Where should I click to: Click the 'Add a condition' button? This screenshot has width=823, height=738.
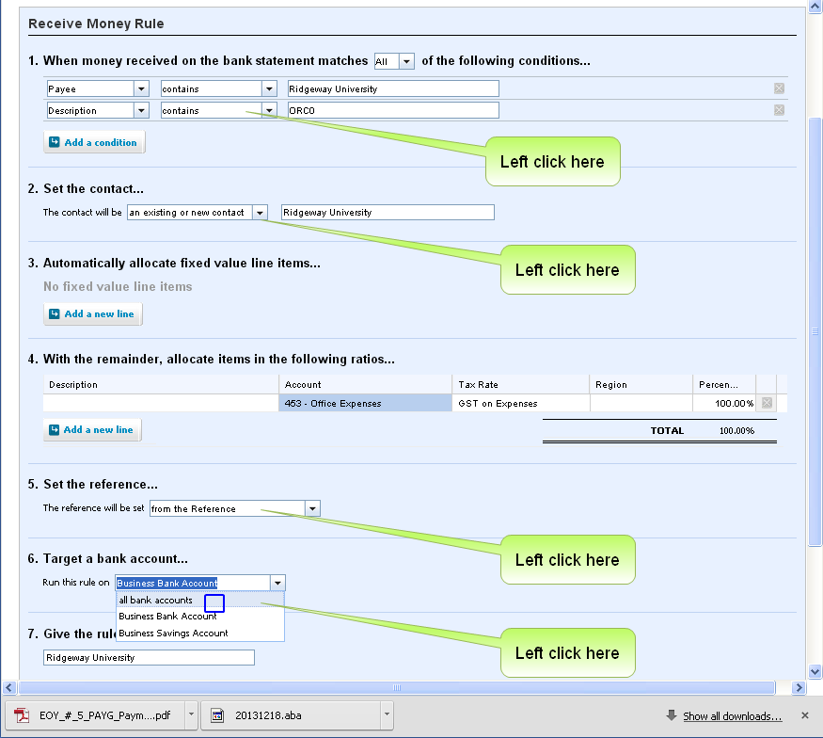pyautogui.click(x=94, y=142)
